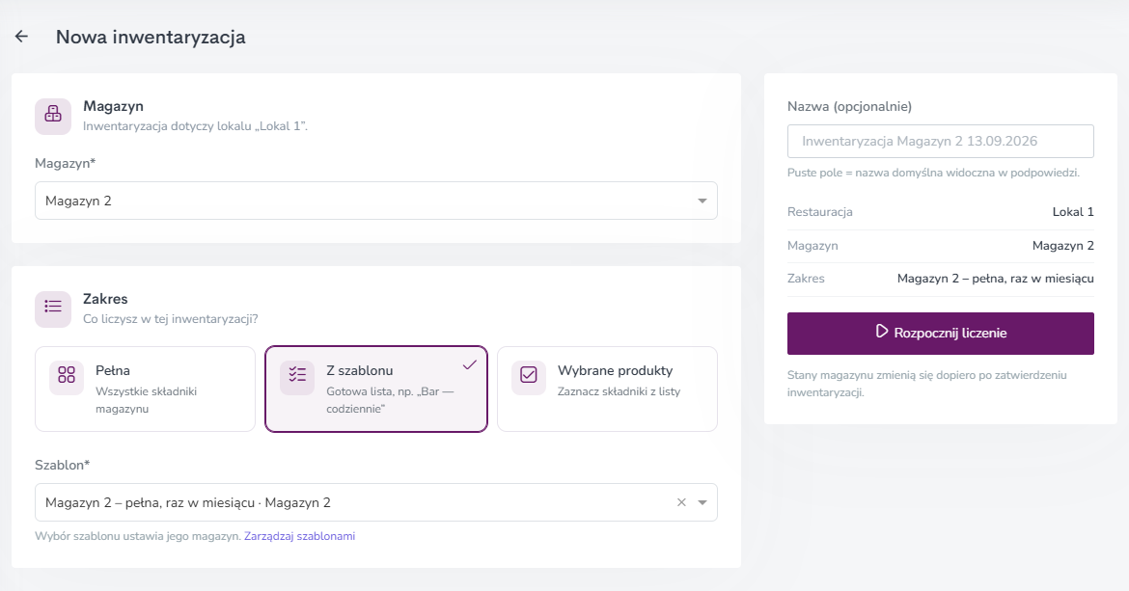This screenshot has height=591, width=1129.
Task: Click the 'Nazwa (opcjonalnie)' label
Action: pyautogui.click(x=849, y=106)
